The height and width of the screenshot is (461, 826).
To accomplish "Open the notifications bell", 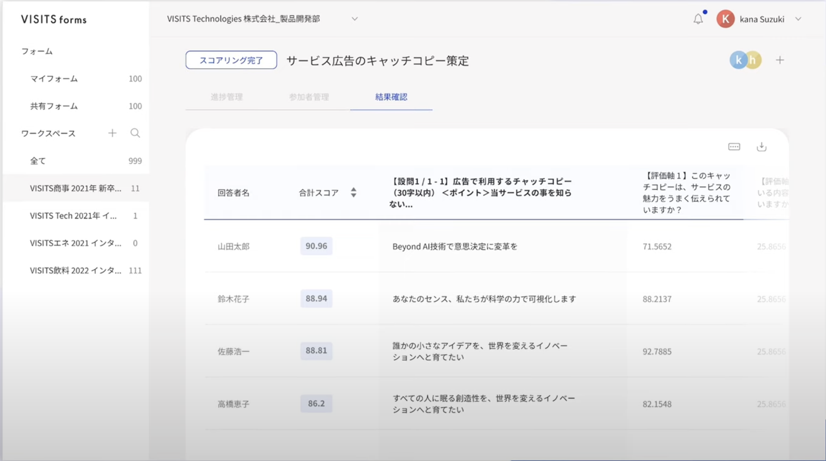I will coord(698,19).
